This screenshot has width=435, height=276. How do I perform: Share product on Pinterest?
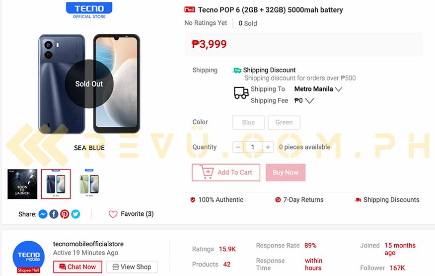(65, 214)
